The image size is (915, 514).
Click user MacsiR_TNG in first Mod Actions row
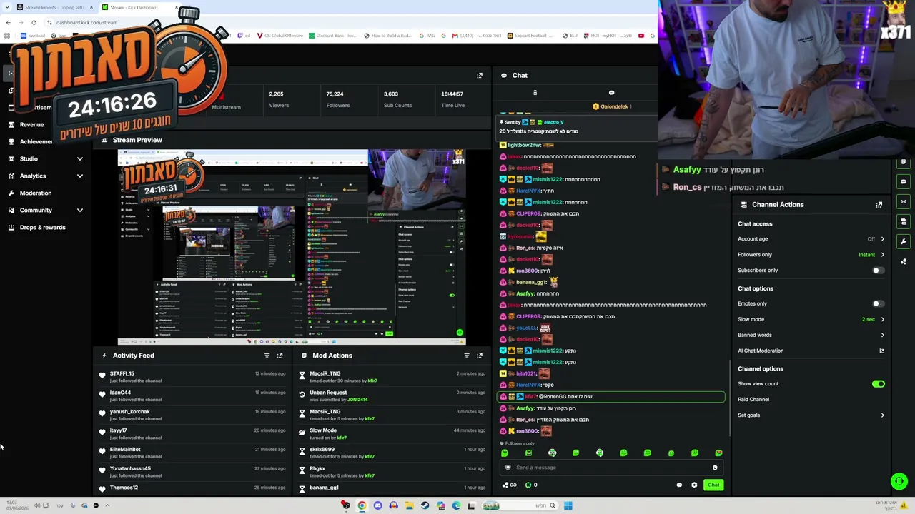[x=325, y=373]
